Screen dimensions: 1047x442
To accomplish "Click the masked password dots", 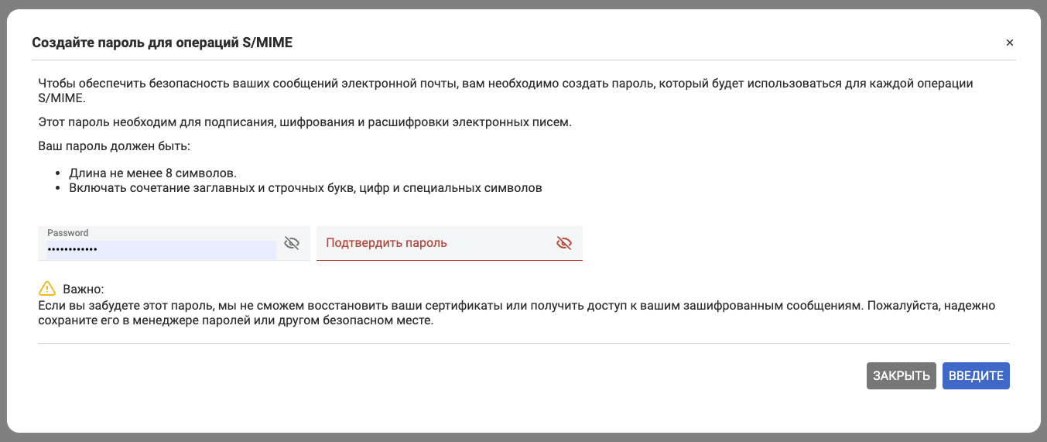I will (73, 250).
